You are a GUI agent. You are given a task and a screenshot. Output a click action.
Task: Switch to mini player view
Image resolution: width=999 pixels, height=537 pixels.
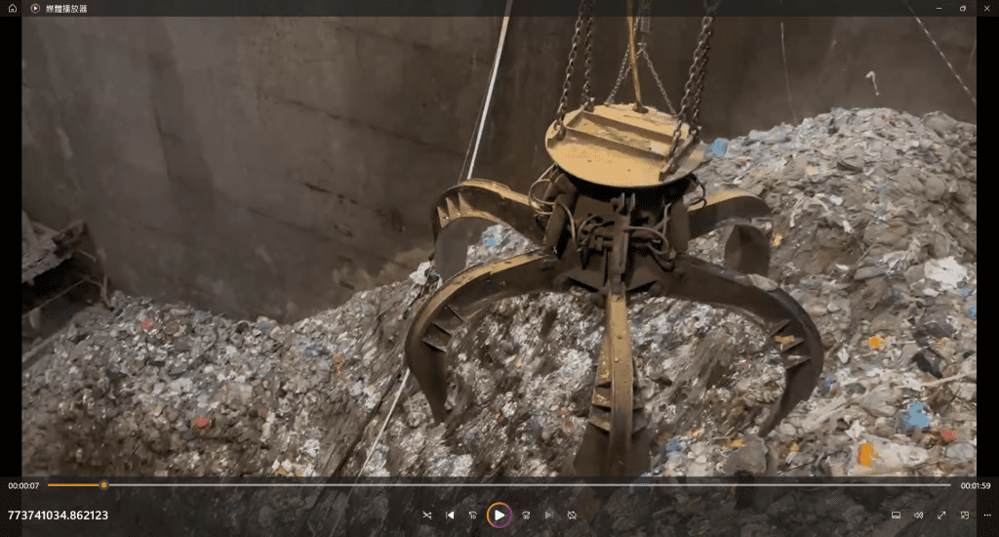[965, 515]
